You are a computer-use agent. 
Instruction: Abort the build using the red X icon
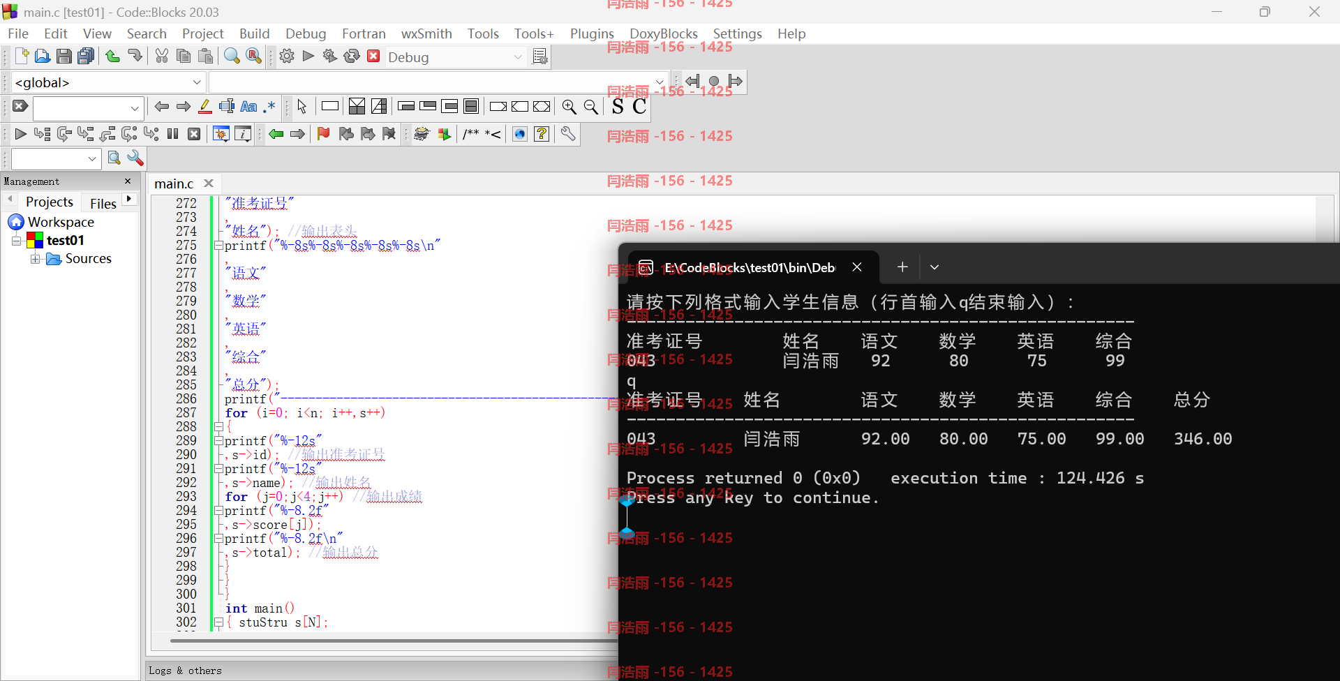tap(373, 57)
